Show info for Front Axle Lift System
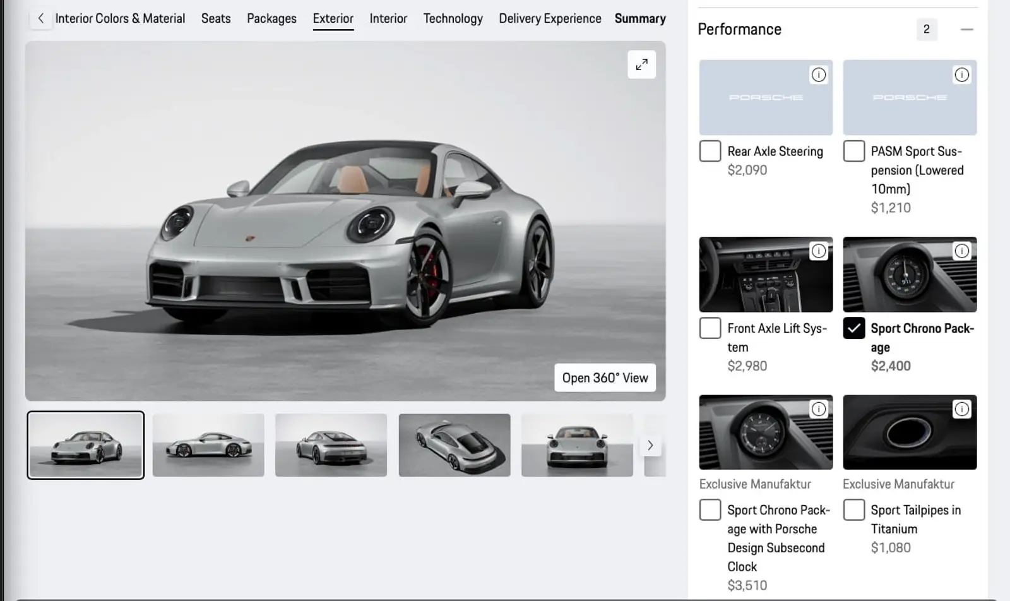Viewport: 1010px width, 601px height. point(818,251)
